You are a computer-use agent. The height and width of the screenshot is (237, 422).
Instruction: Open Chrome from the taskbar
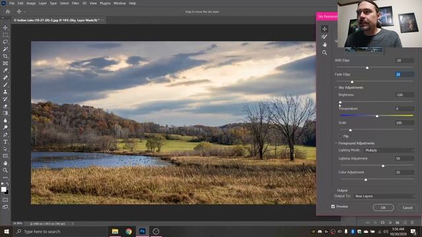click(x=129, y=231)
